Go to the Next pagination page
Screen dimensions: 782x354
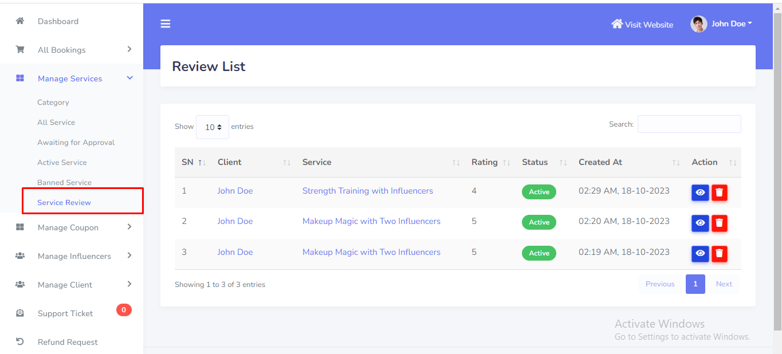tap(724, 284)
